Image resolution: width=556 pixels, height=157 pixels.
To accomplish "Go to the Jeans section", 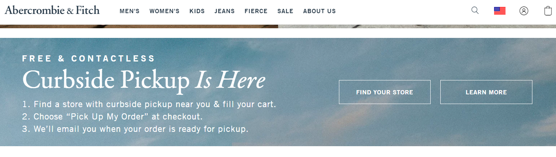I will coord(224,11).
